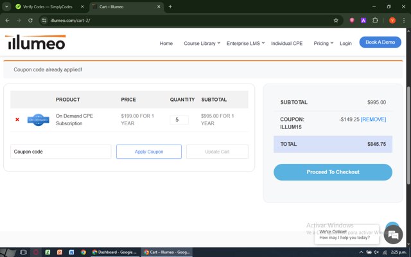411x257 pixels.
Task: Open the network tray icon
Action: click(x=385, y=253)
